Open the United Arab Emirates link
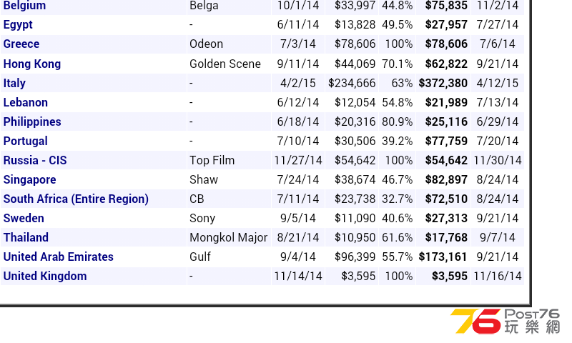This screenshot has width=572, height=343. 59,257
